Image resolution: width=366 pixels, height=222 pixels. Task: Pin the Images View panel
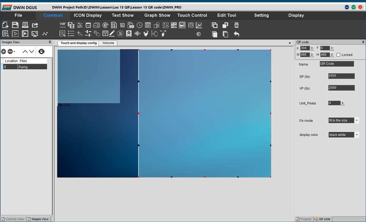[50, 42]
